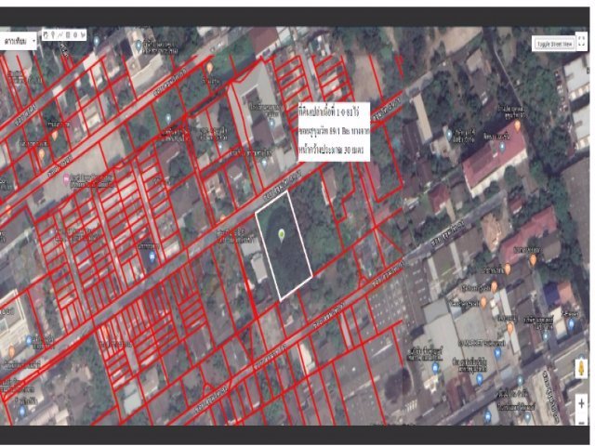Click blue marker left of red-roofed building

(448, 134)
